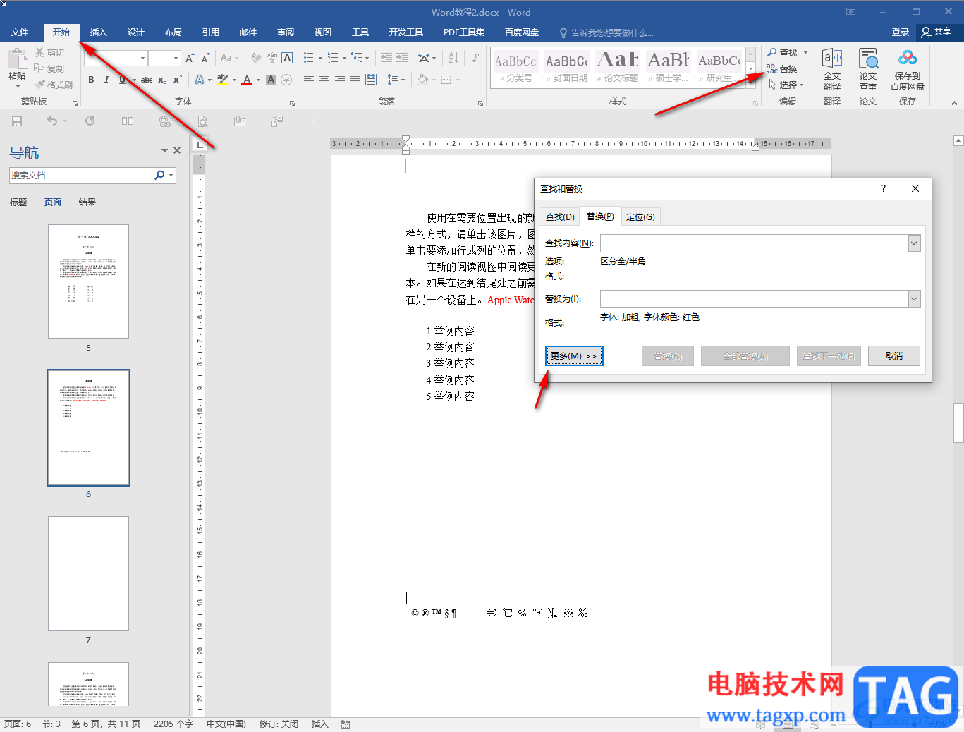
Task: Save document to Baidu Netdisk
Action: pyautogui.click(x=908, y=69)
